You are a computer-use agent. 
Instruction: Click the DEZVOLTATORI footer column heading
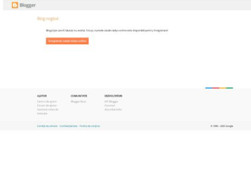[x=113, y=96]
